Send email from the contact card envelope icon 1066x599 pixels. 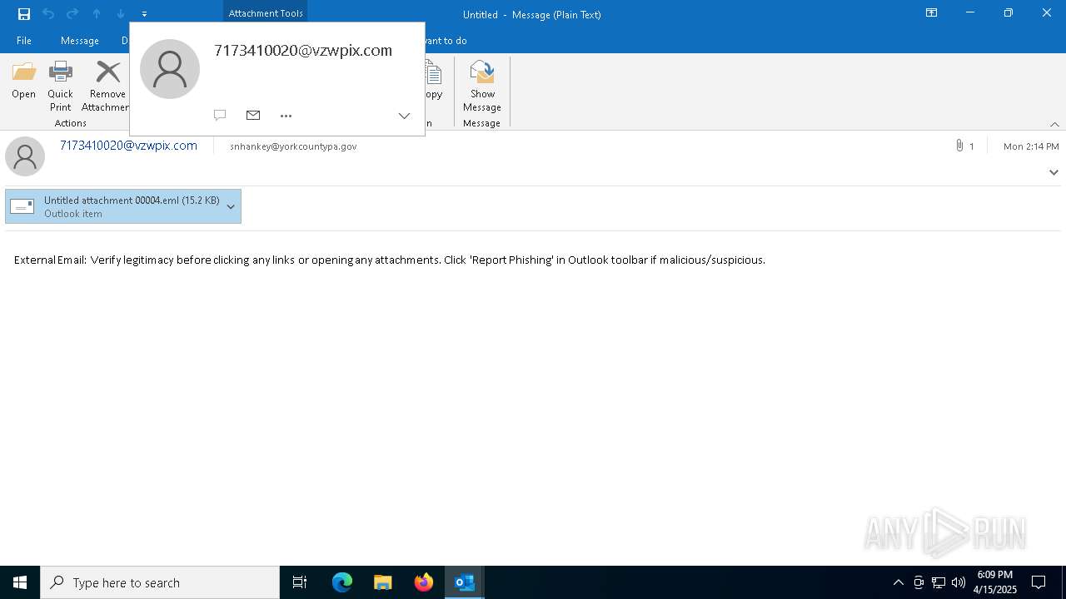coord(253,116)
